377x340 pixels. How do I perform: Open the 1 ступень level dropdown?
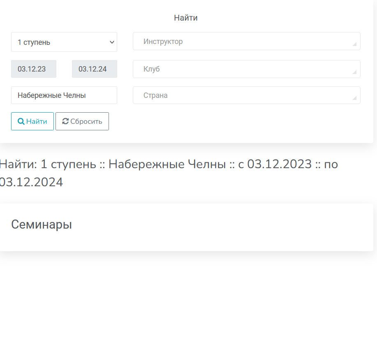click(62, 42)
